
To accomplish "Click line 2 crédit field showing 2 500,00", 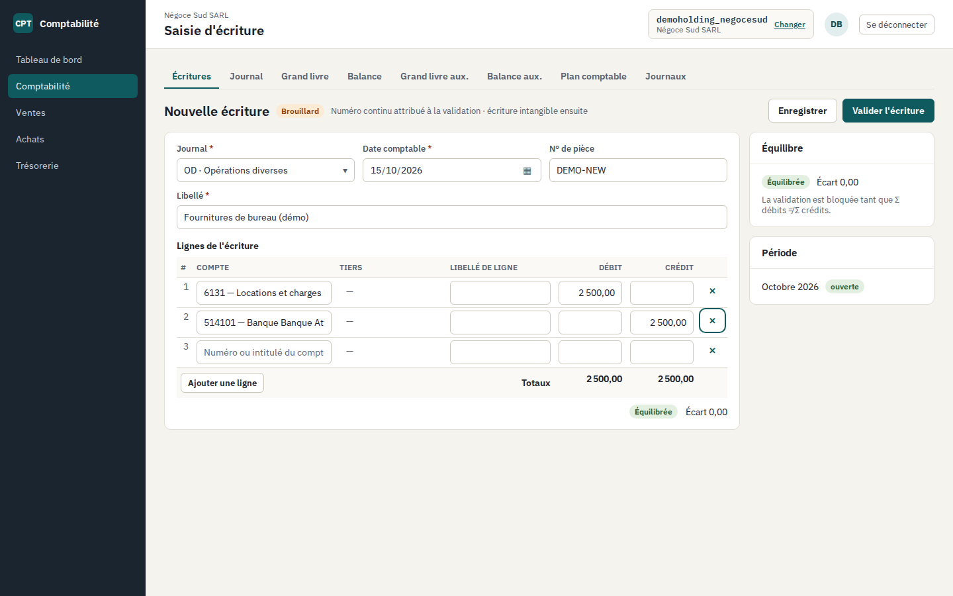I will 662,323.
